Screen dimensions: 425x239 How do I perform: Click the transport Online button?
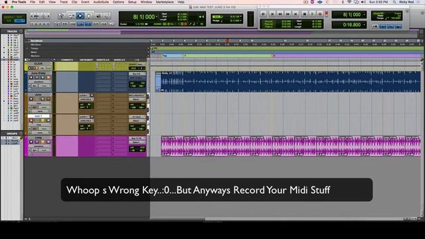pyautogui.click(x=263, y=14)
